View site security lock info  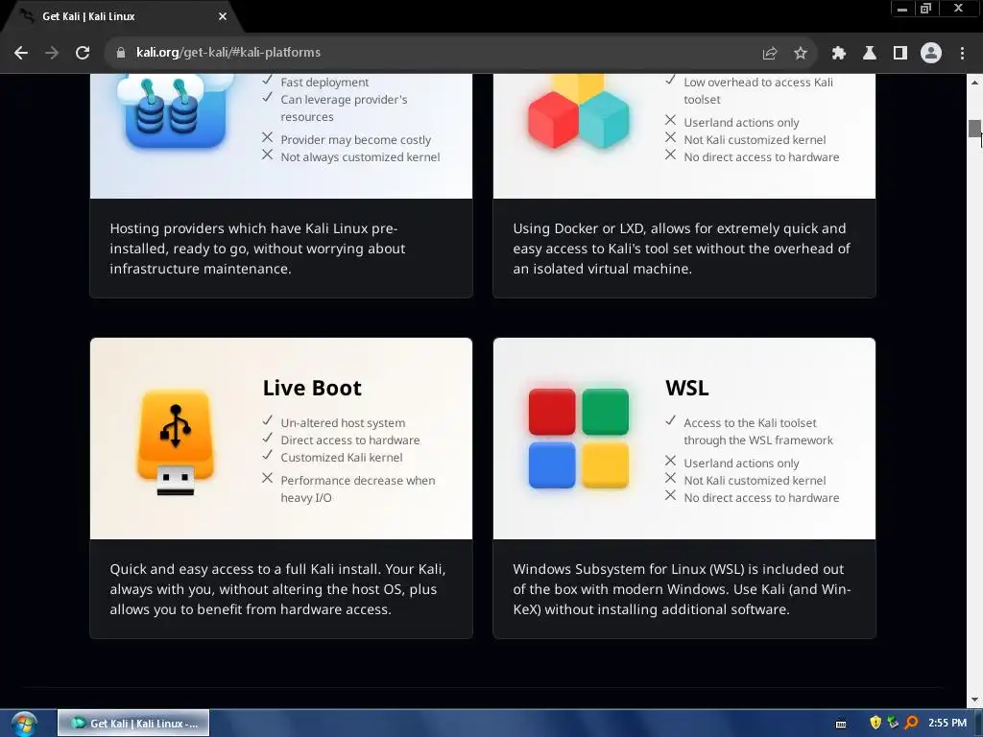(121, 53)
